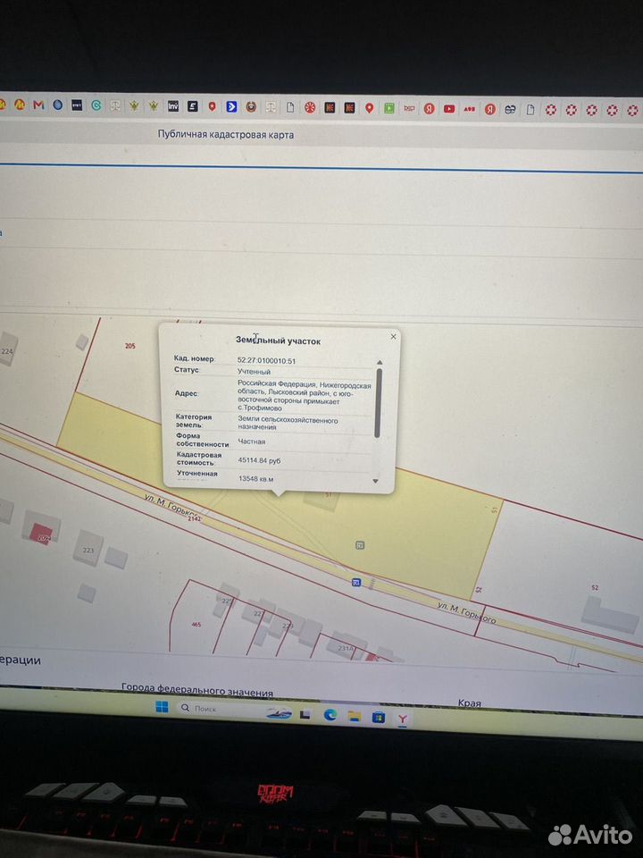643x858 pixels.
Task: Open the chain-link bookmark icon
Action: coord(510,109)
